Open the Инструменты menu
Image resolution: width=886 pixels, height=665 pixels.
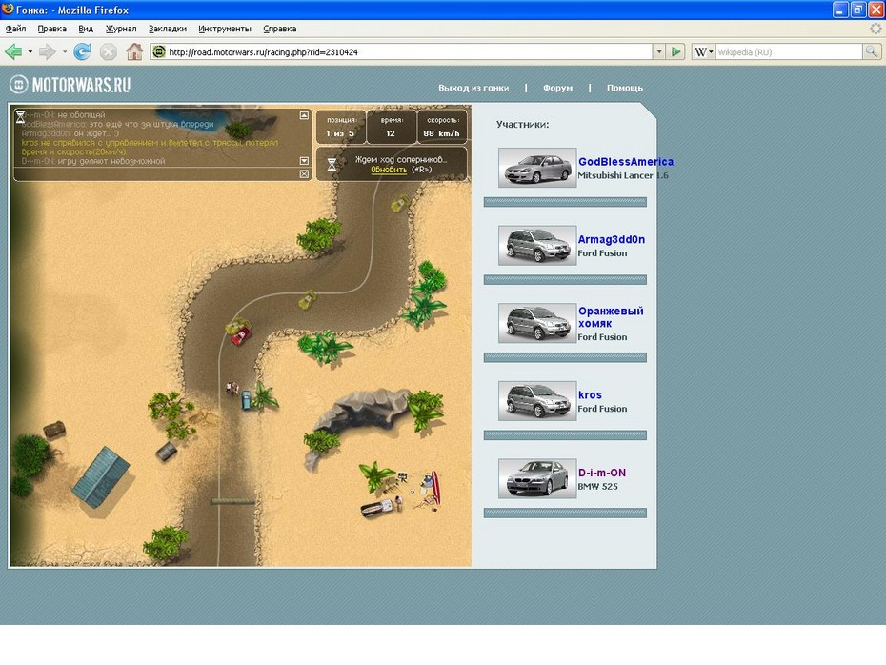[224, 29]
